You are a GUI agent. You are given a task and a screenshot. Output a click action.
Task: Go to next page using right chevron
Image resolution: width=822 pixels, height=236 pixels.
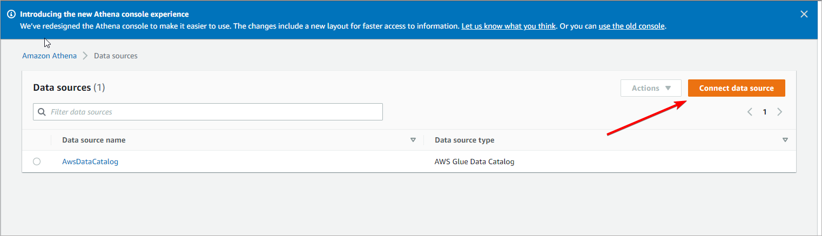tap(779, 112)
